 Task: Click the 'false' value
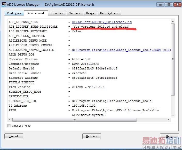(76, 31)
